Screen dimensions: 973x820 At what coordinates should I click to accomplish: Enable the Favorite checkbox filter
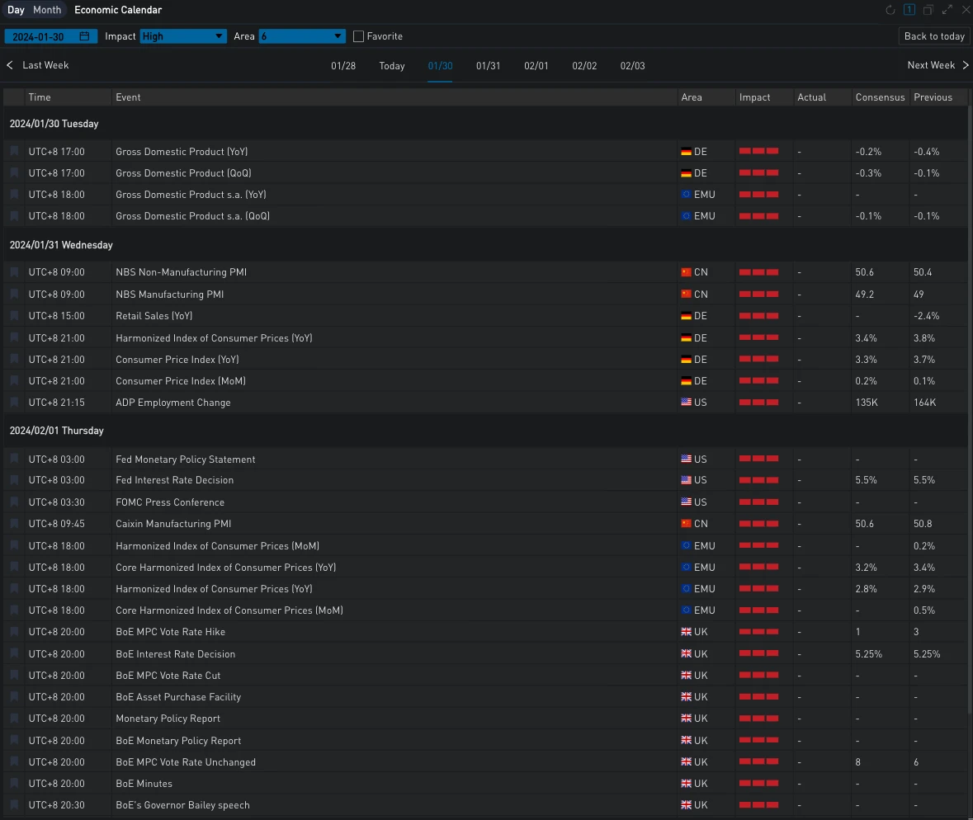pos(358,36)
